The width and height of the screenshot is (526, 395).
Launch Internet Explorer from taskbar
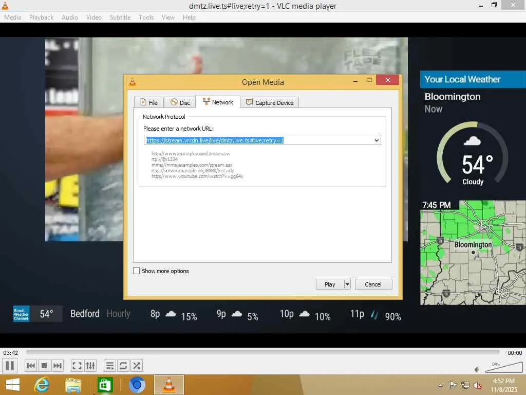[42, 385]
